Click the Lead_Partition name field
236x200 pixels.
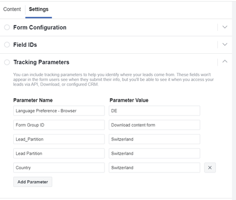coord(59,139)
